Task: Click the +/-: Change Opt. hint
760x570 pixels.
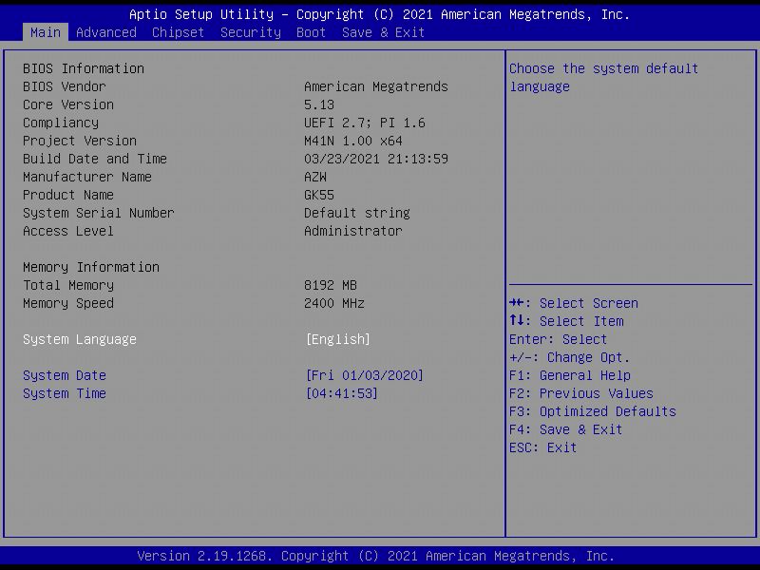Action: [x=569, y=357]
